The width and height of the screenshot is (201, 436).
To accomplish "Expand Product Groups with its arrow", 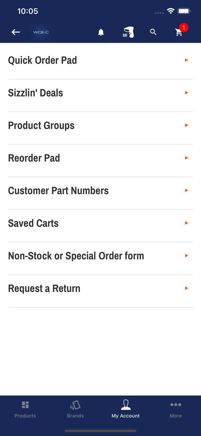I will [x=186, y=125].
